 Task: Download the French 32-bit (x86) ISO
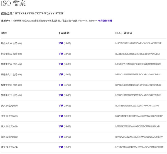pyautogui.click(x=61, y=137)
